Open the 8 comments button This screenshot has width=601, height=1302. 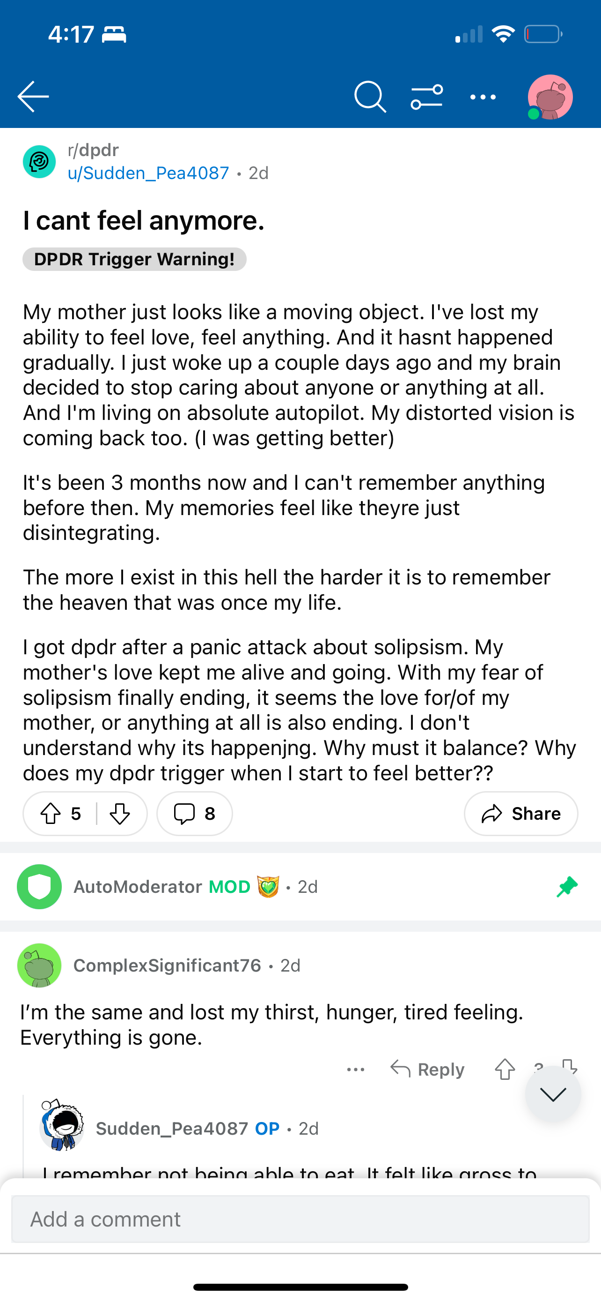coord(195,814)
